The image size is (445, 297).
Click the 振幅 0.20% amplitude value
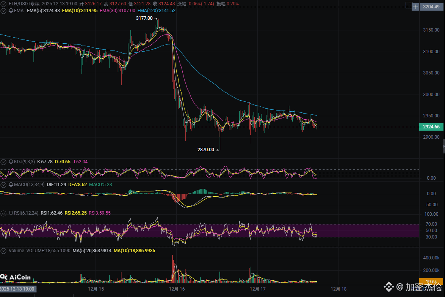pyautogui.click(x=227, y=4)
